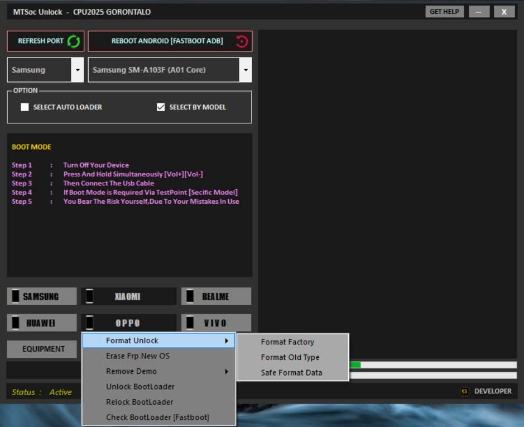Viewport: 524px width, 427px height.
Task: Click the phone icon on Realme button
Action: point(190,296)
